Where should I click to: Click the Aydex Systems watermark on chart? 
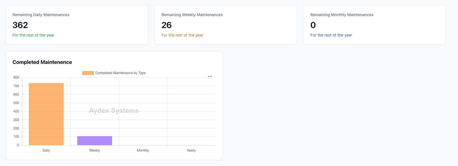(114, 111)
